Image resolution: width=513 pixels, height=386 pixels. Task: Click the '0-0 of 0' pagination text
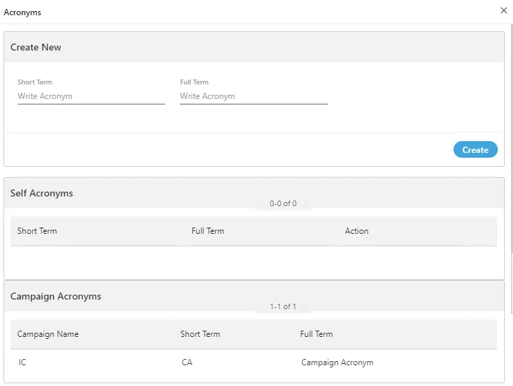pos(283,203)
